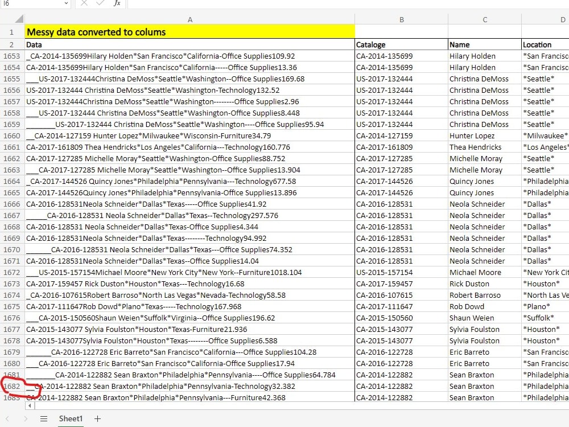Select row 1682 circled in red
Image resolution: width=569 pixels, height=427 pixels.
12,386
